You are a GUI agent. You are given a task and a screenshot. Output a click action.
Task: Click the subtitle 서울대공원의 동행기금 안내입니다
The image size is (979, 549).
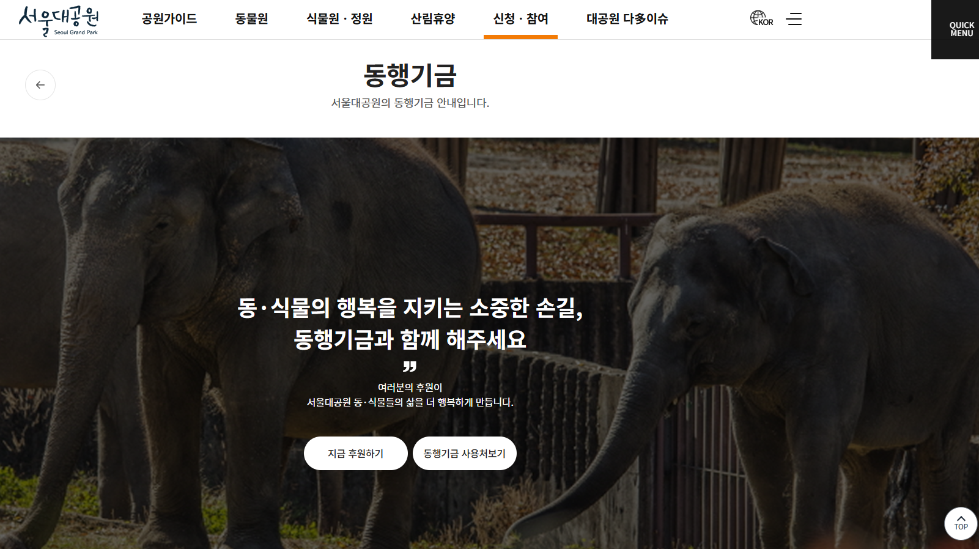[410, 103]
